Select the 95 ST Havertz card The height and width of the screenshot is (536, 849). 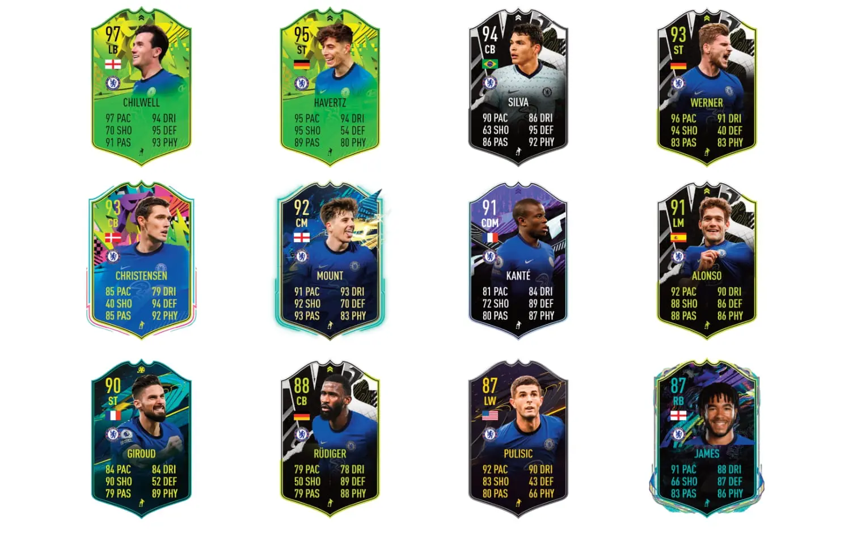pos(330,87)
